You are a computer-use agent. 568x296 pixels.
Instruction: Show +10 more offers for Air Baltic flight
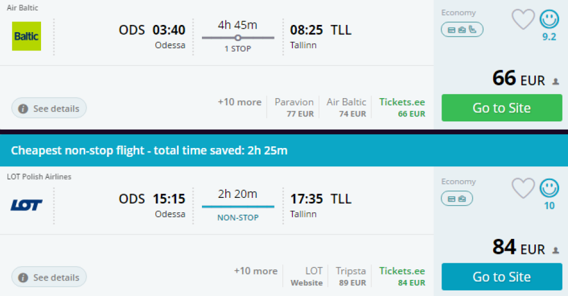coord(239,102)
